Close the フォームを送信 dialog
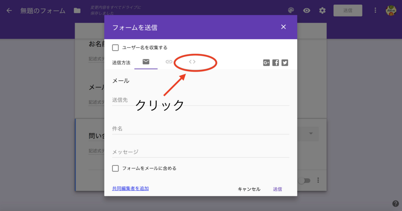 pyautogui.click(x=283, y=27)
